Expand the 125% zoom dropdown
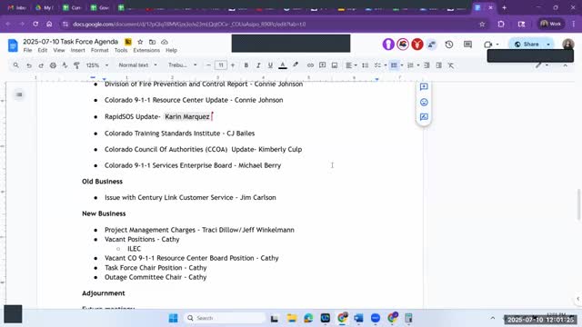 pos(97,65)
